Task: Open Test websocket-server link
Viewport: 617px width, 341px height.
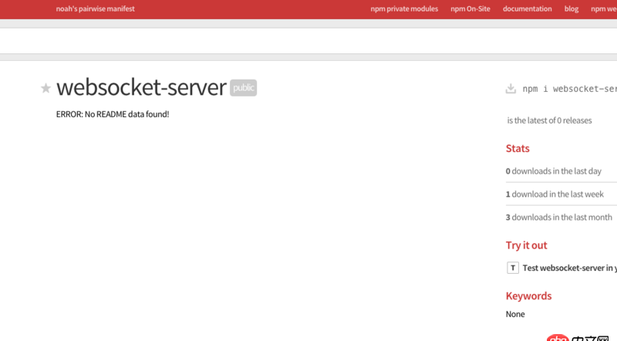Action: pyautogui.click(x=570, y=268)
